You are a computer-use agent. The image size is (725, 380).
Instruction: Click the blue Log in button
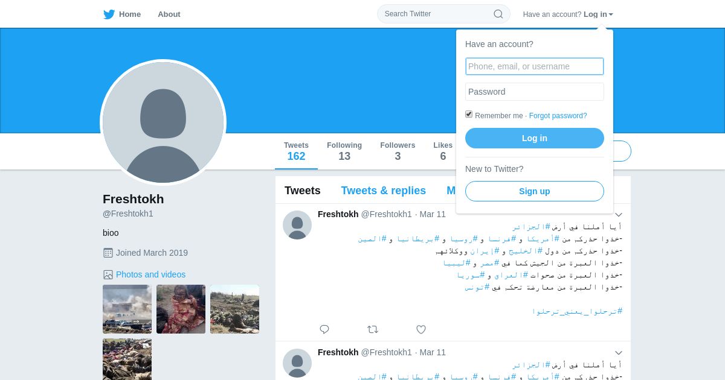coord(535,138)
